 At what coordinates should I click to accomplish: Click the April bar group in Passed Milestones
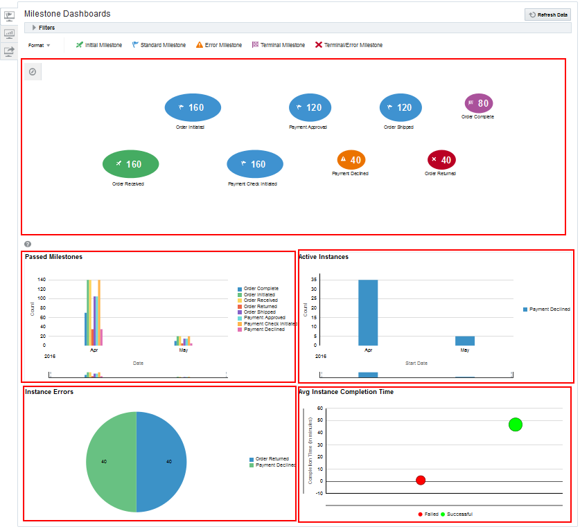click(94, 313)
